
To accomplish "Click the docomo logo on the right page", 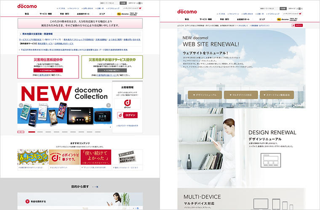I will coord(187,11).
